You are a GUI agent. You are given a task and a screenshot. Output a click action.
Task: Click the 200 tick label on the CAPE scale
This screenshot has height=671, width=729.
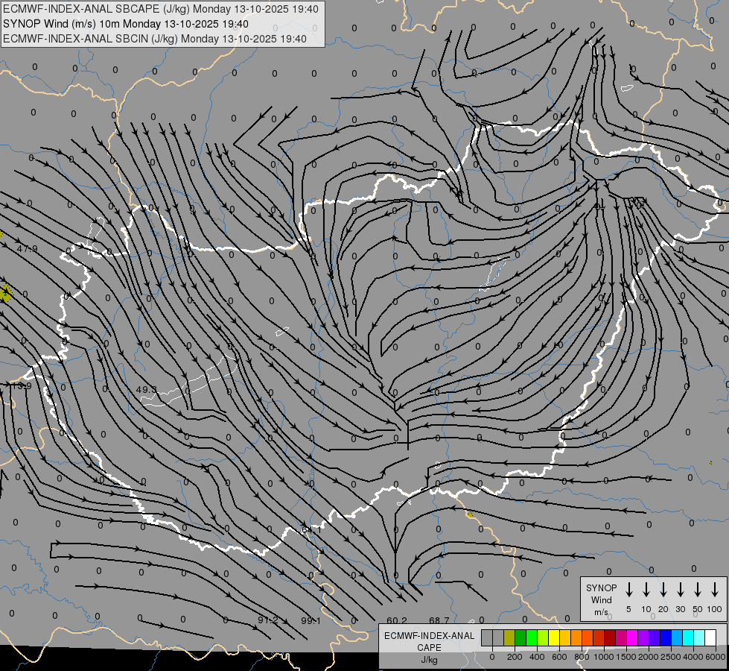click(x=515, y=657)
